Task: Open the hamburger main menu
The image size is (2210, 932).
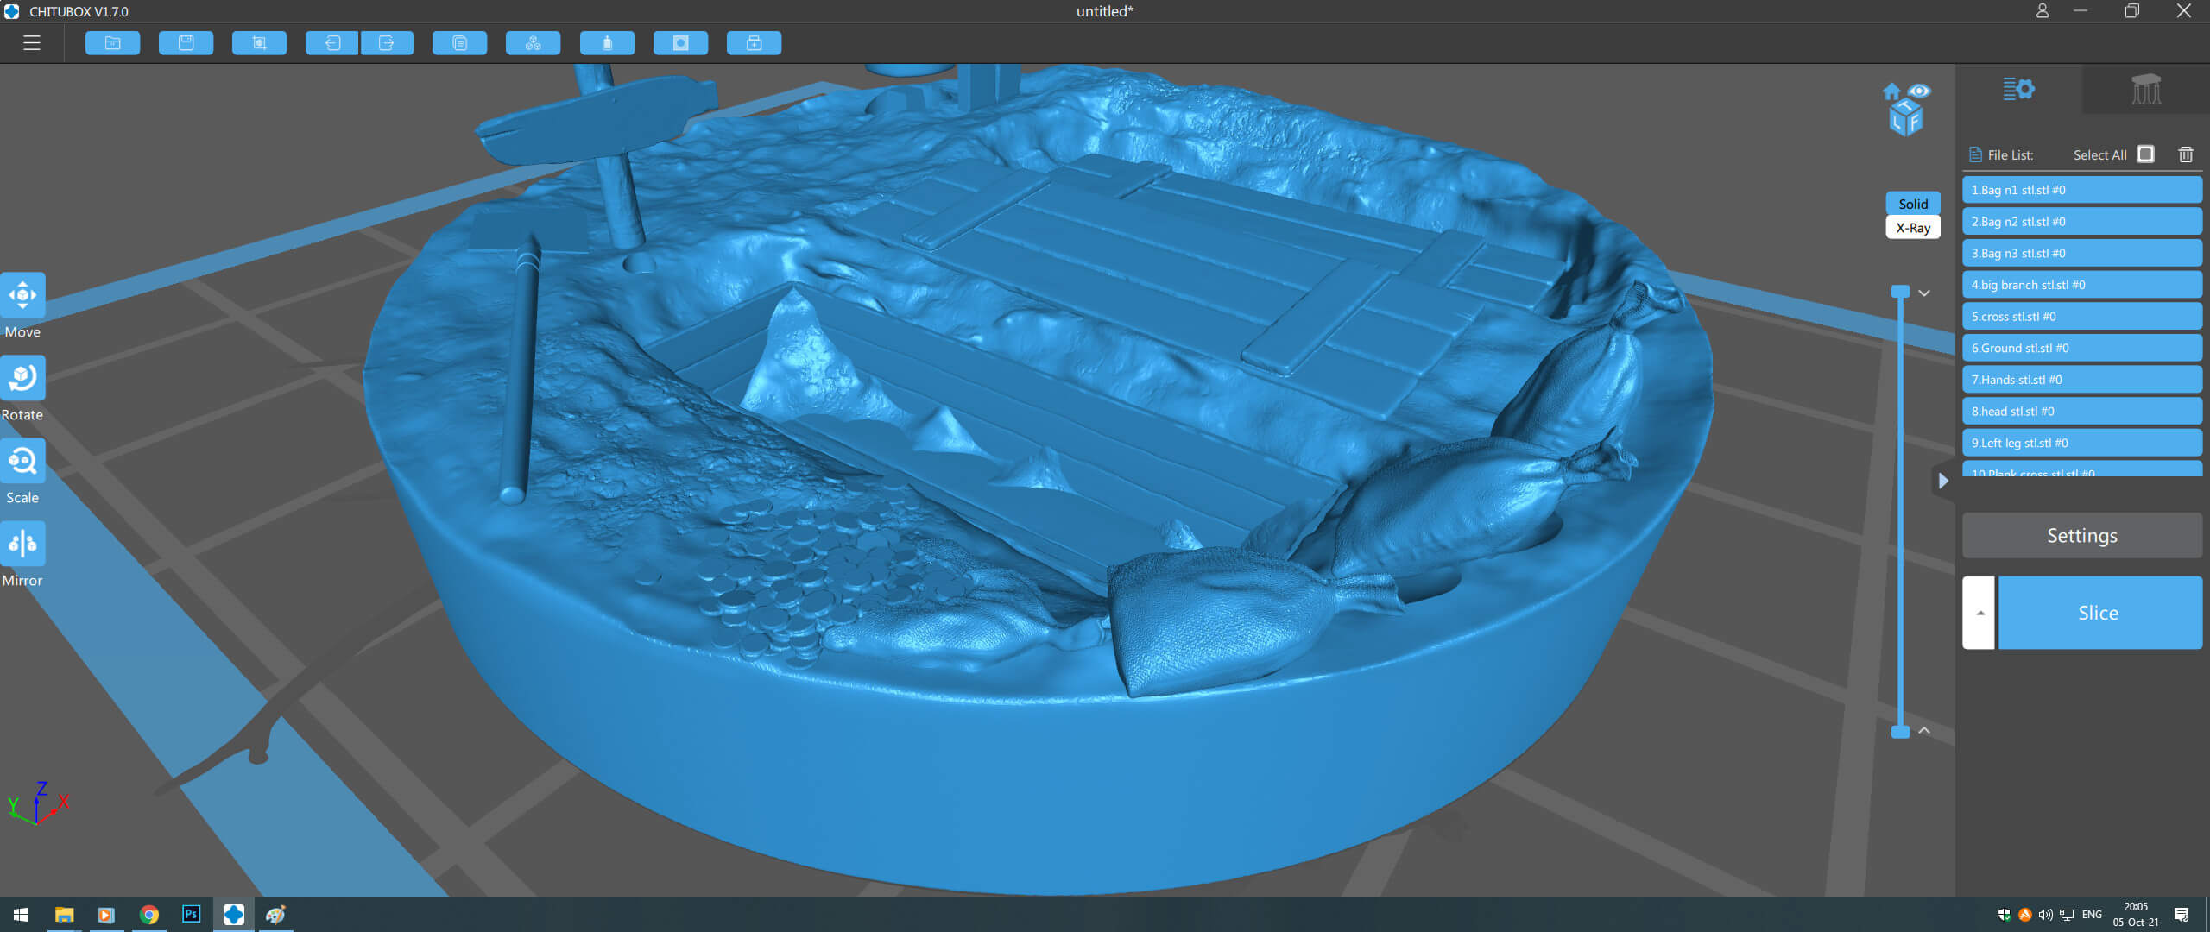Action: 32,43
